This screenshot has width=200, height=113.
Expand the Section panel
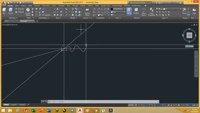point(87,18)
